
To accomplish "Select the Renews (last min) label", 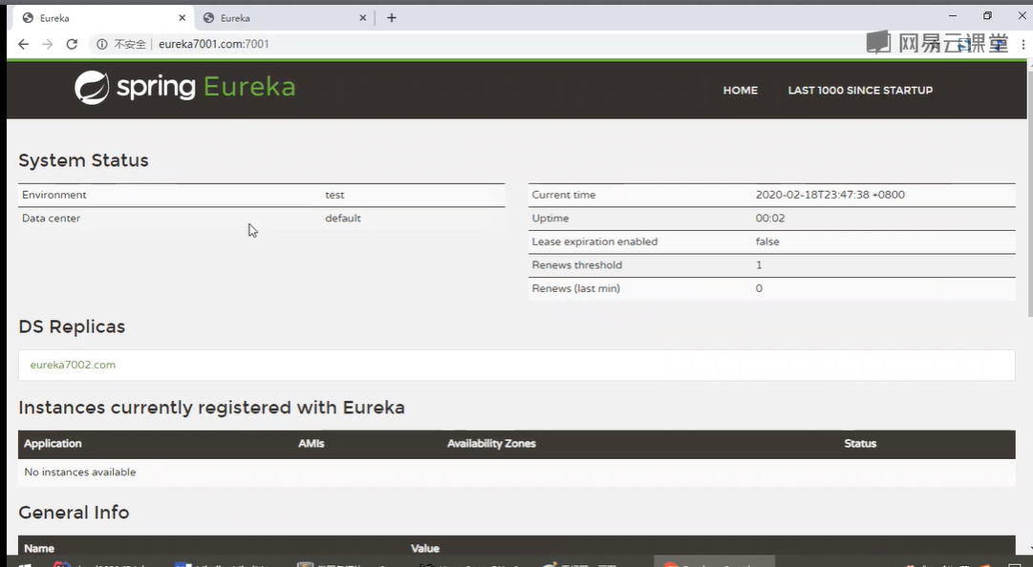I will [x=576, y=288].
